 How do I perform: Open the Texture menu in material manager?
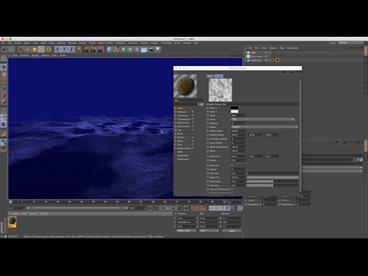pos(44,213)
